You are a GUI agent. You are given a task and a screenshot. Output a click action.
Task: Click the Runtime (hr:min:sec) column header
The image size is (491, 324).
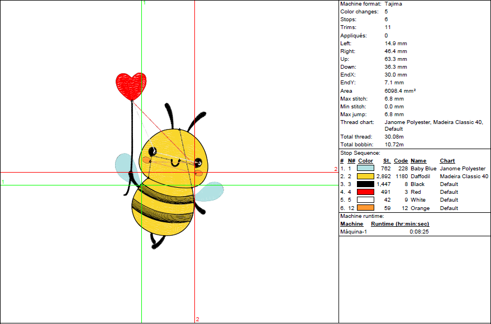click(x=400, y=224)
